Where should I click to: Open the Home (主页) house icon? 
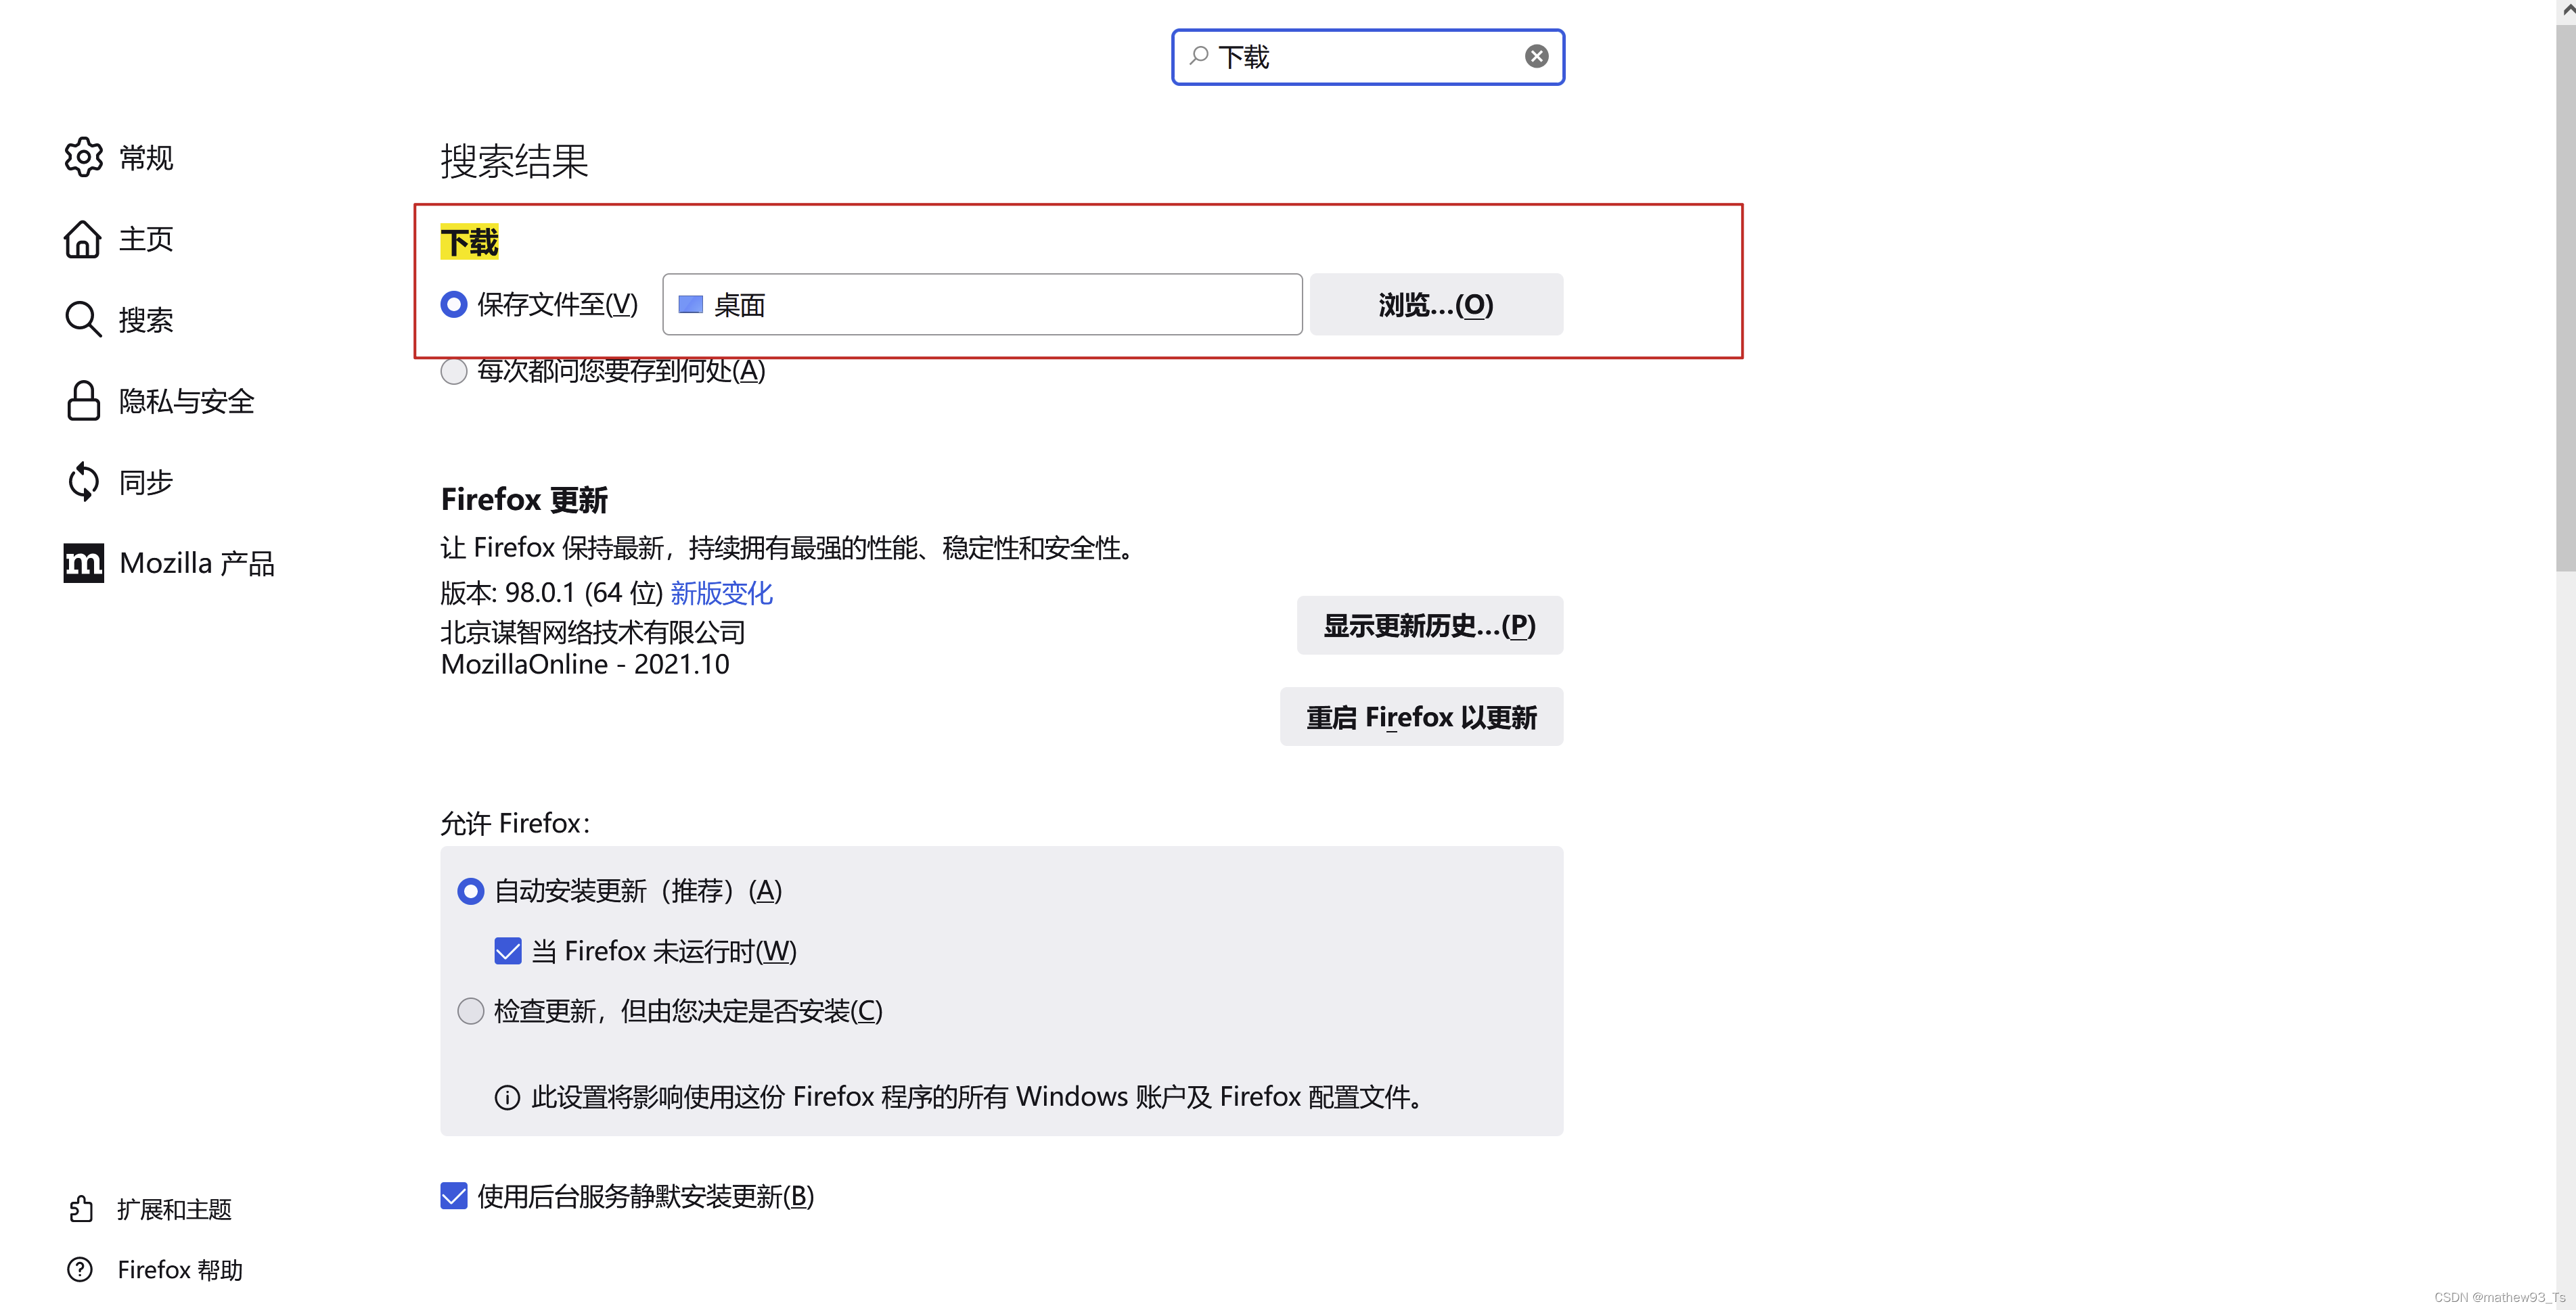pyautogui.click(x=83, y=239)
